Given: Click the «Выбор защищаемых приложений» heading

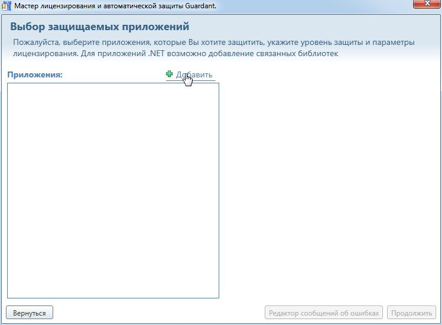Looking at the screenshot, I should pos(99,27).
